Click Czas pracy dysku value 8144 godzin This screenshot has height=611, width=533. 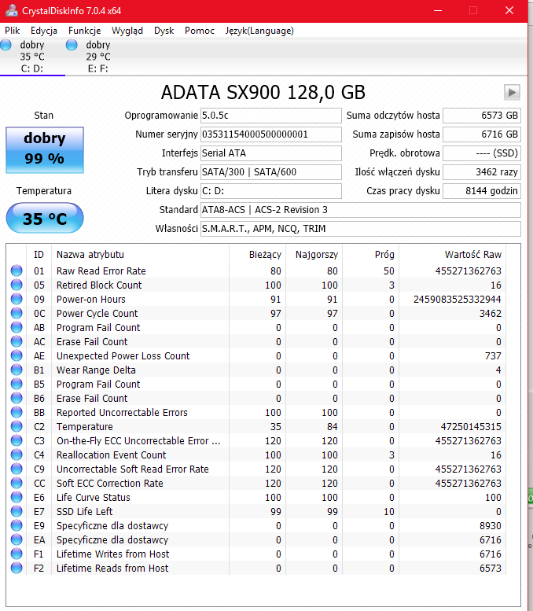point(482,191)
